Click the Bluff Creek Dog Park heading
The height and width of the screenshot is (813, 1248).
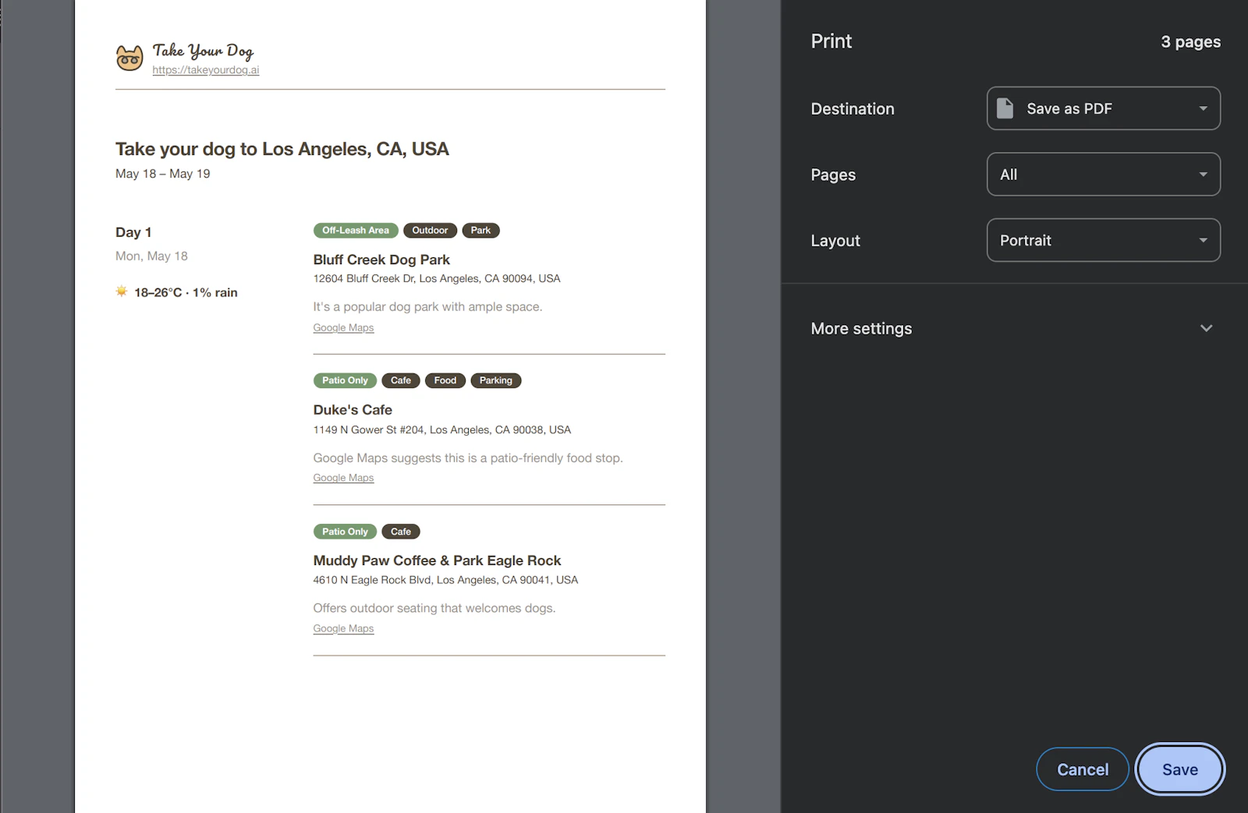click(x=381, y=260)
